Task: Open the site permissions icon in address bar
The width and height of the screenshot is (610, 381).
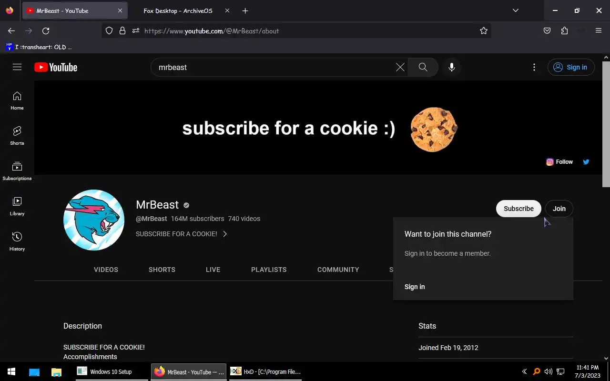Action: pos(136,31)
